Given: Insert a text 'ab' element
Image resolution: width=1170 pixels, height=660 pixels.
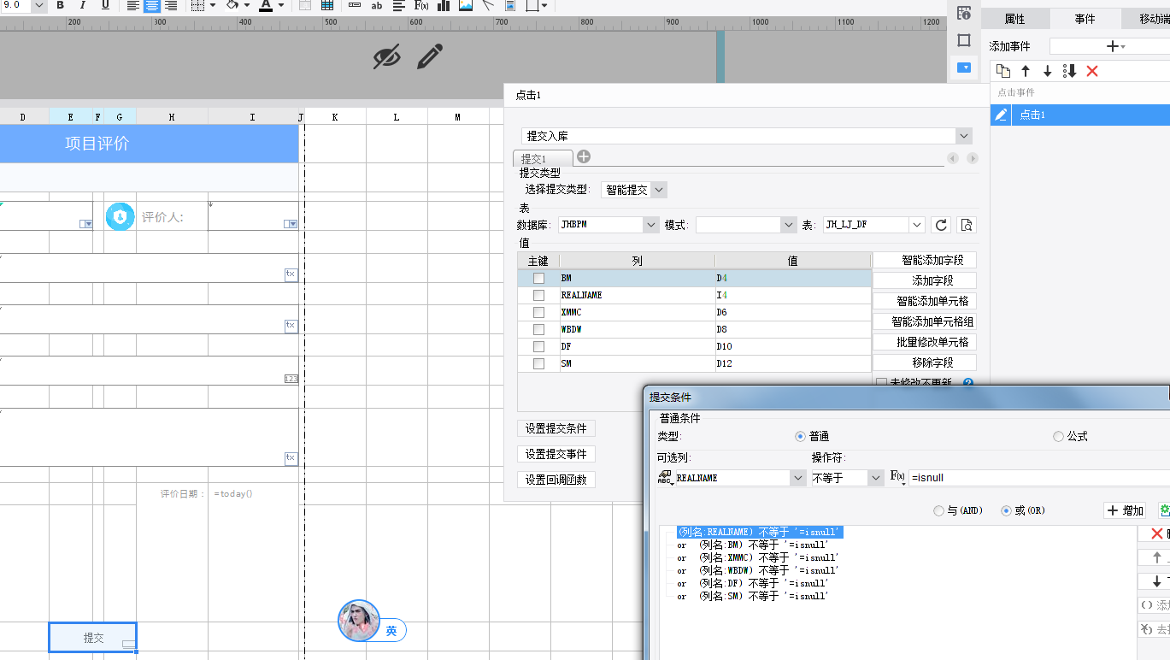Looking at the screenshot, I should coord(377,5).
